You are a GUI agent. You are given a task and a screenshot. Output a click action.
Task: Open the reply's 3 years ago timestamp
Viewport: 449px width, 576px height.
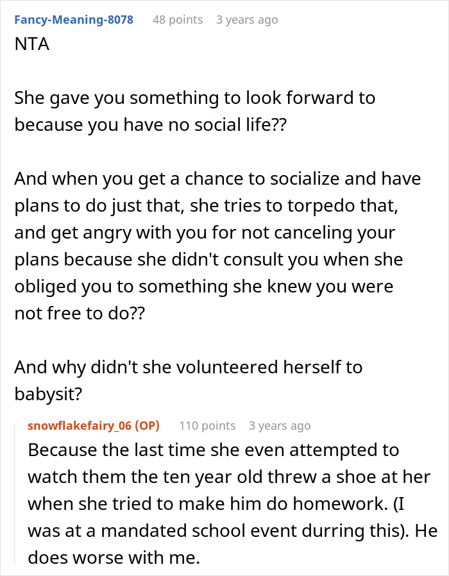click(280, 425)
